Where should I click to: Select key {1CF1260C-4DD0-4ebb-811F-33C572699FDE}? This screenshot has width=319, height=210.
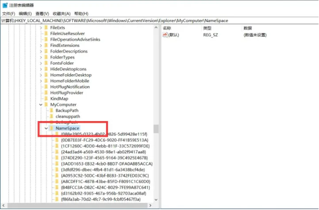105,146
